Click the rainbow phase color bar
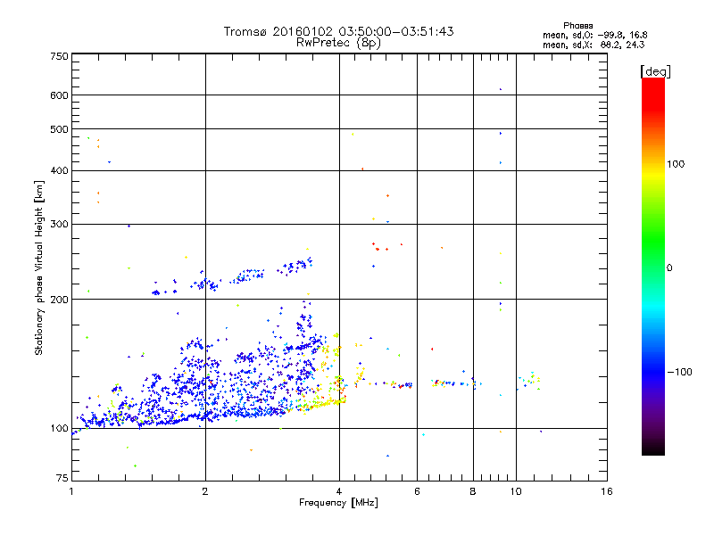The image size is (714, 535). (x=653, y=266)
